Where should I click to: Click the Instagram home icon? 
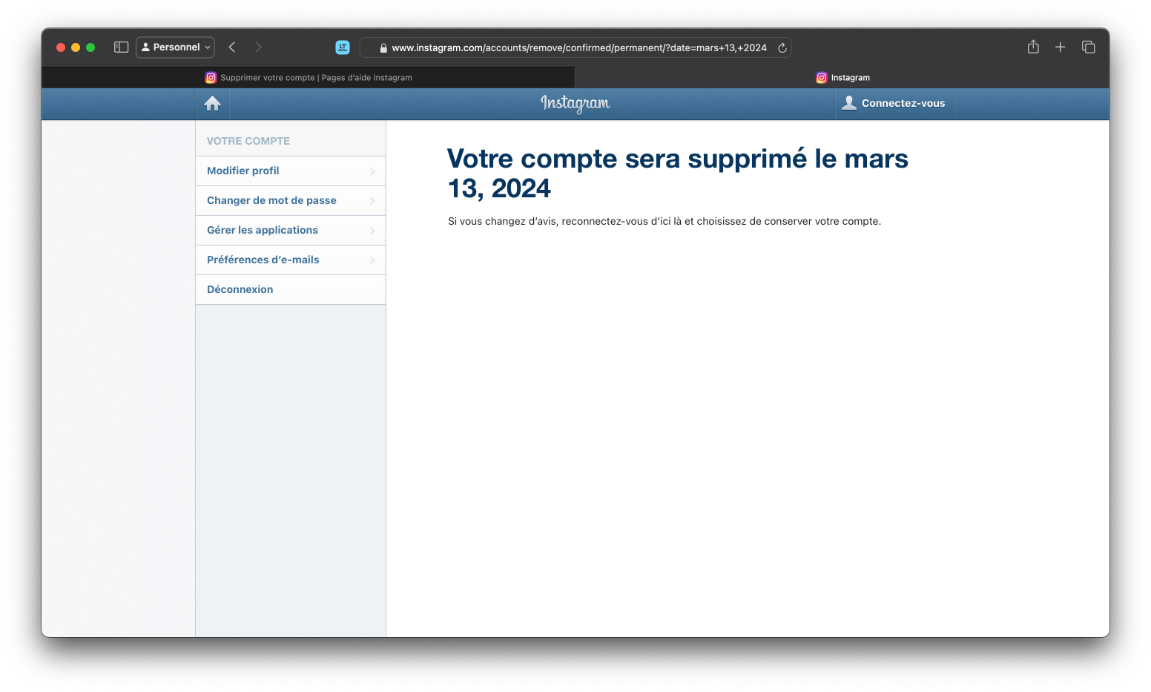point(213,104)
